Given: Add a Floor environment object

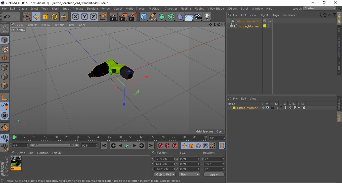Looking at the screenshot, I should tap(189, 17).
